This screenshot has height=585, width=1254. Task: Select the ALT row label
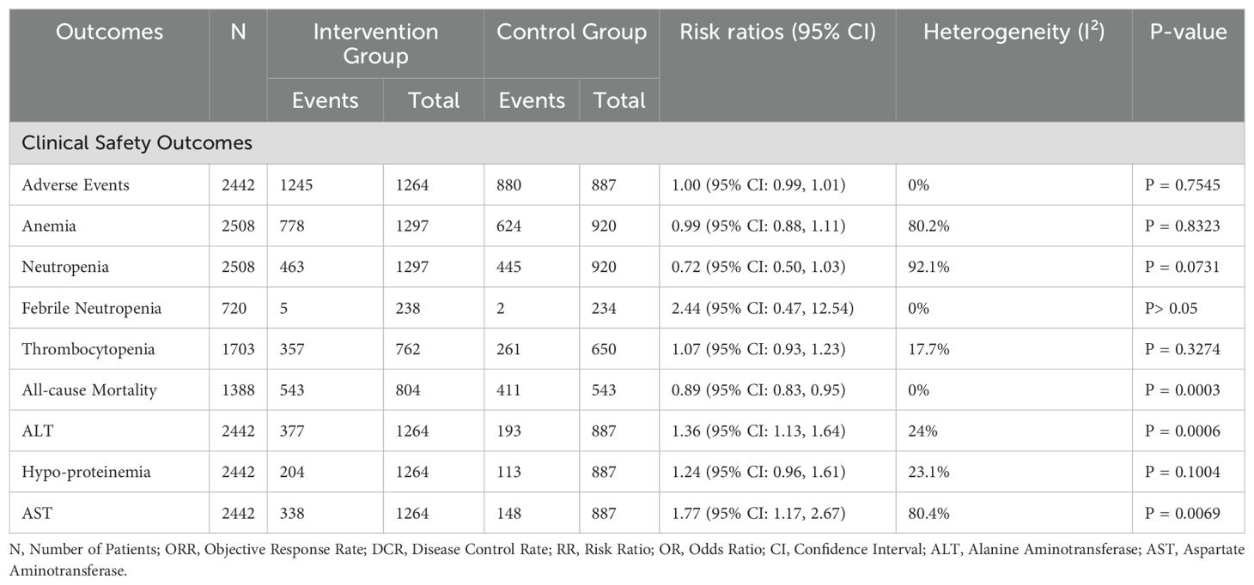(37, 431)
